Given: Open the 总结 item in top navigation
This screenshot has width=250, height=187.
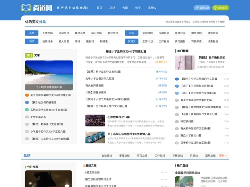Looking at the screenshot, I should pos(112,8).
